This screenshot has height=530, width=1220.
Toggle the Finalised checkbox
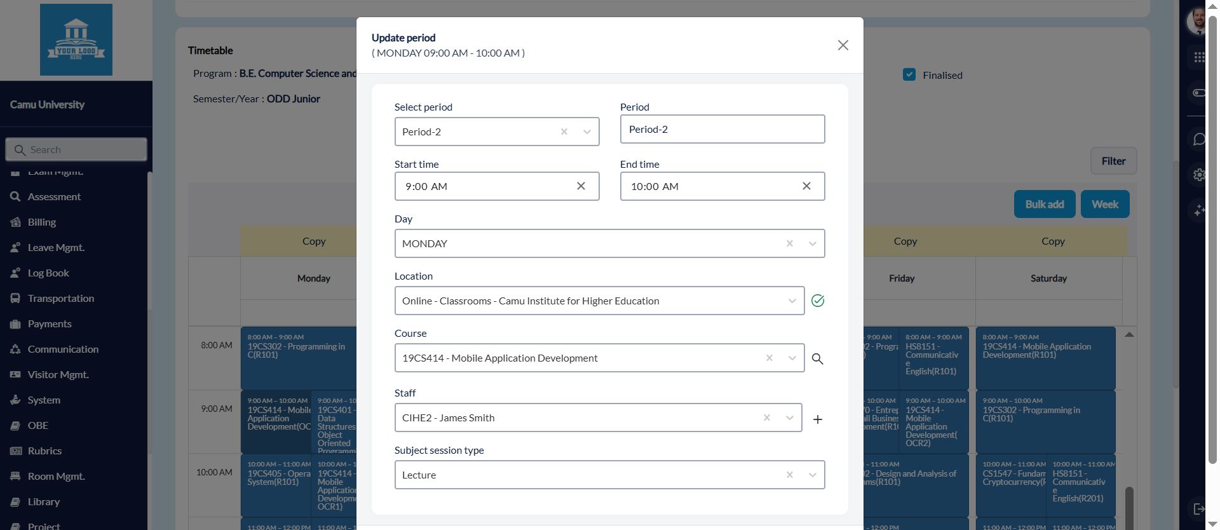[x=909, y=74]
